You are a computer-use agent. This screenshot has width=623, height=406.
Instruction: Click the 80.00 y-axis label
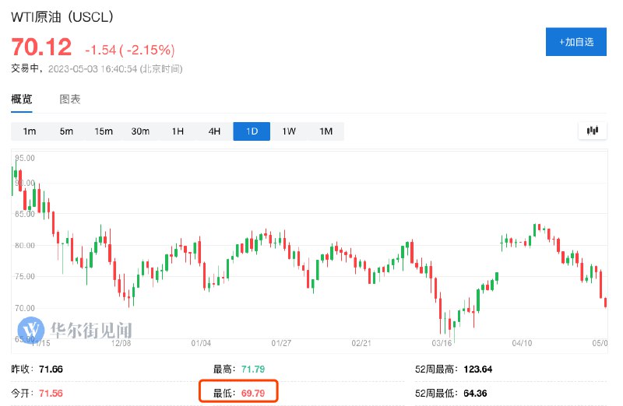coord(25,245)
